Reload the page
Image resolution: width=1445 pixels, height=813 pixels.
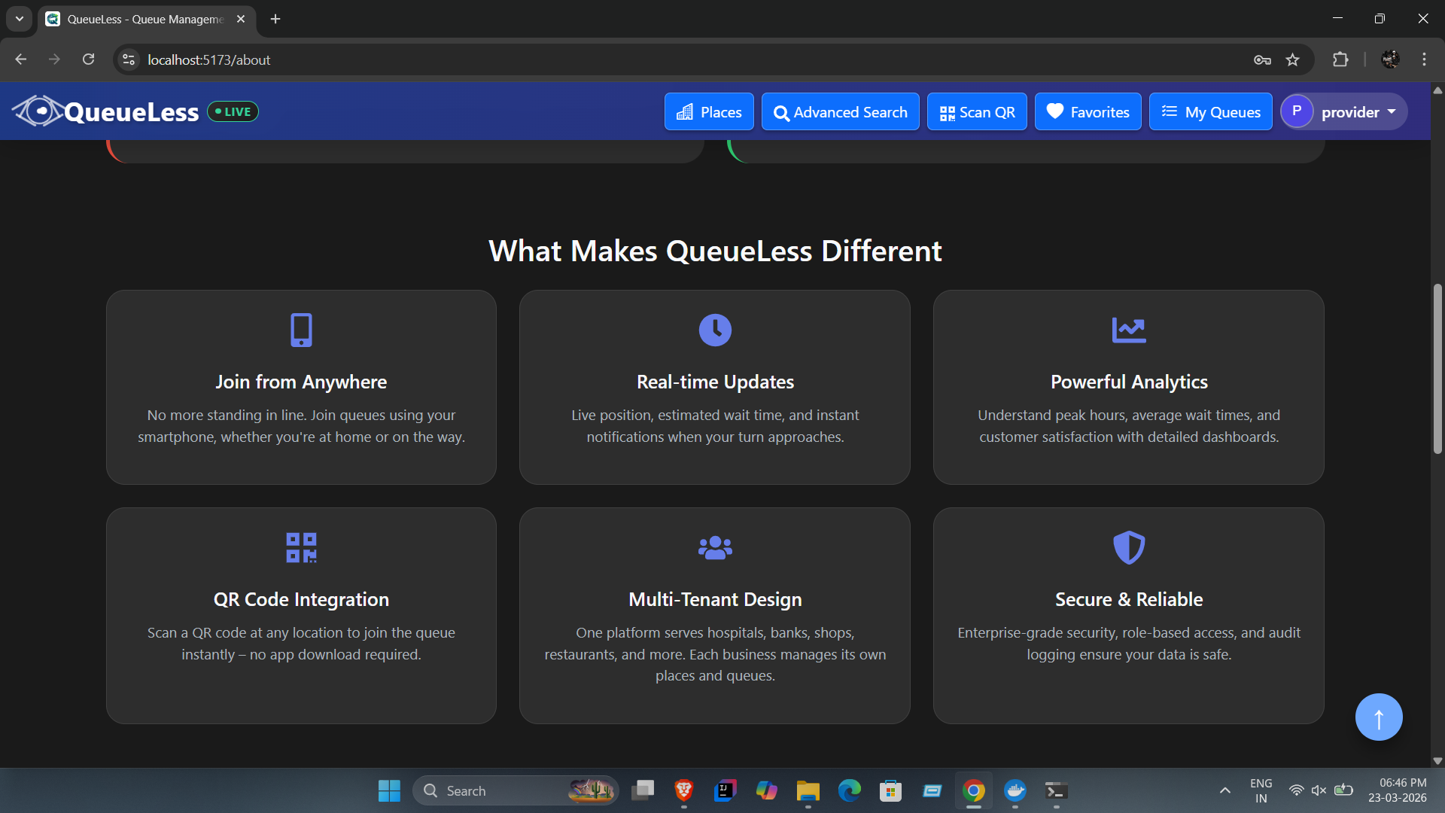pyautogui.click(x=88, y=59)
